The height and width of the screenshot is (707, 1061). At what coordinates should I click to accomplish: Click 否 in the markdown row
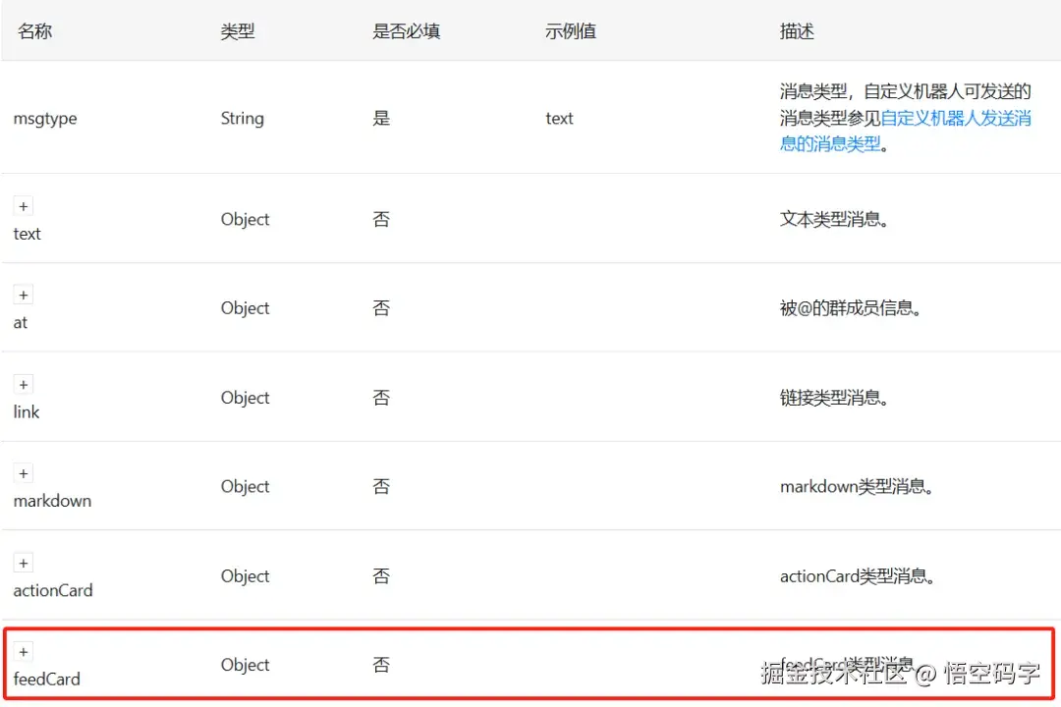point(381,486)
